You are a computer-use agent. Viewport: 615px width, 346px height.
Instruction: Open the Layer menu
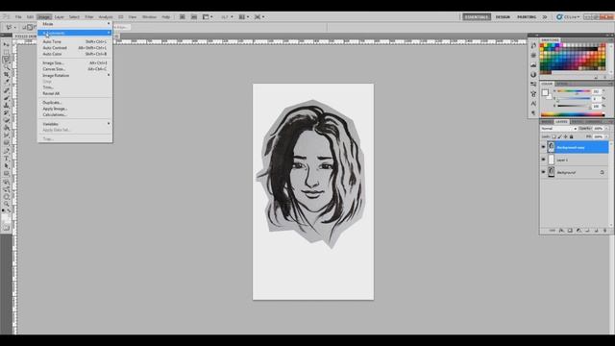tap(60, 17)
